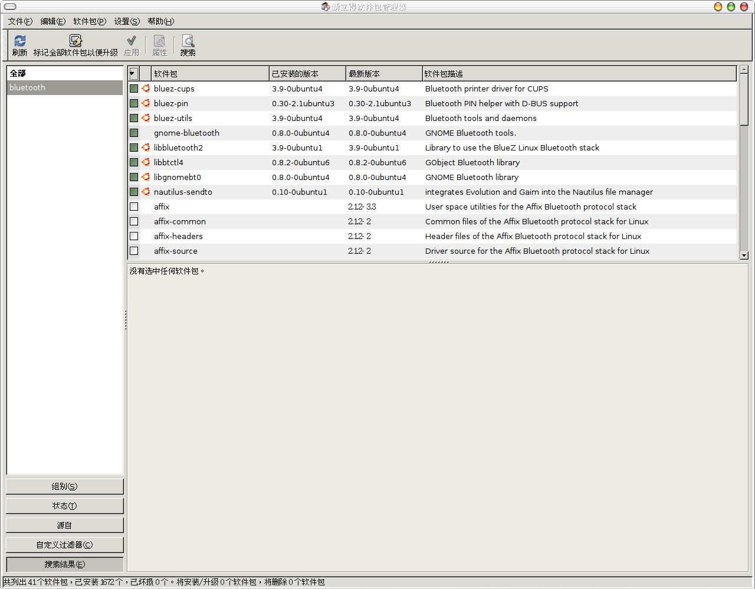Click Ubuntu support icon for libbluetooth2

click(x=146, y=148)
